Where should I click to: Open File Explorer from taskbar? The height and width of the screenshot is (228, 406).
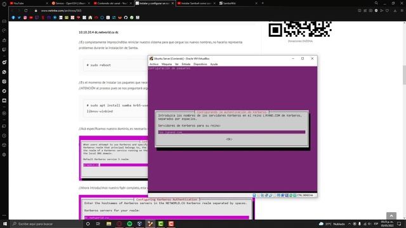point(108,224)
